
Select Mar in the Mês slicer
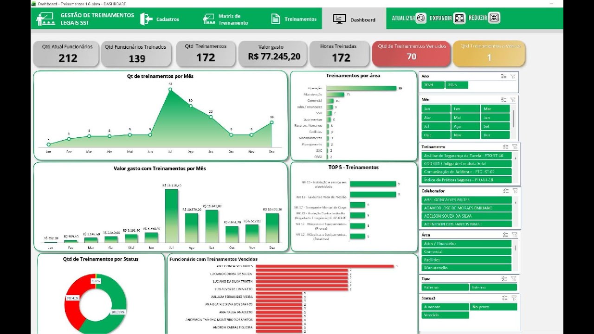495,109
